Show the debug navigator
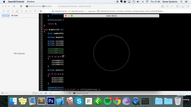The height and width of the screenshot is (107, 191). (26, 11)
